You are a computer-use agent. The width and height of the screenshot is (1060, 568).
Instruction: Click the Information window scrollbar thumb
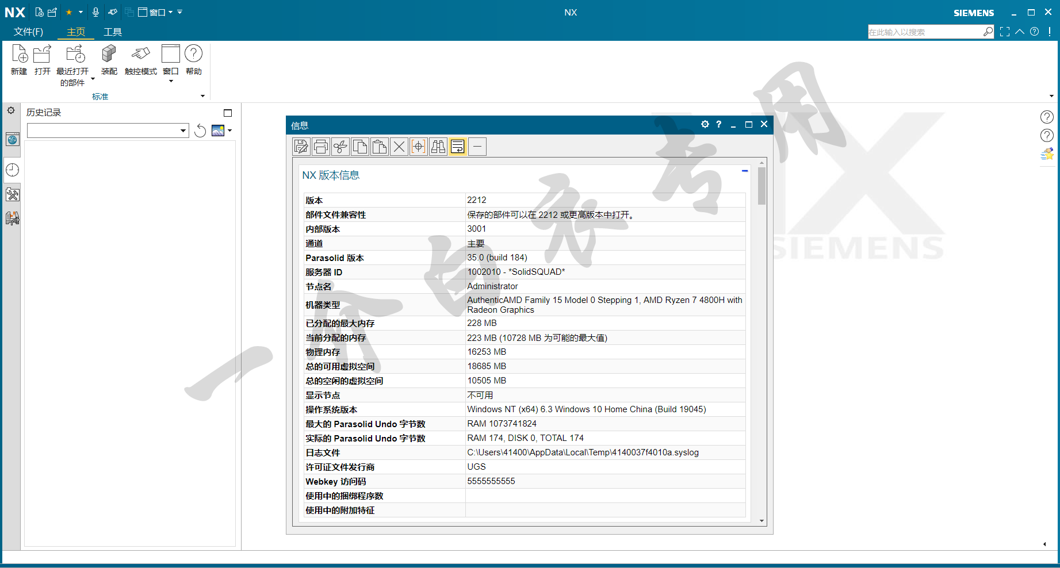(x=761, y=186)
